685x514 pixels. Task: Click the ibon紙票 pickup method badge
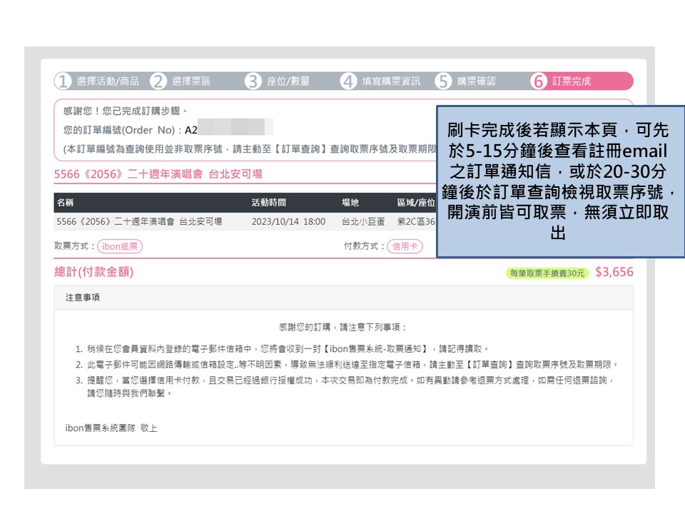point(119,246)
